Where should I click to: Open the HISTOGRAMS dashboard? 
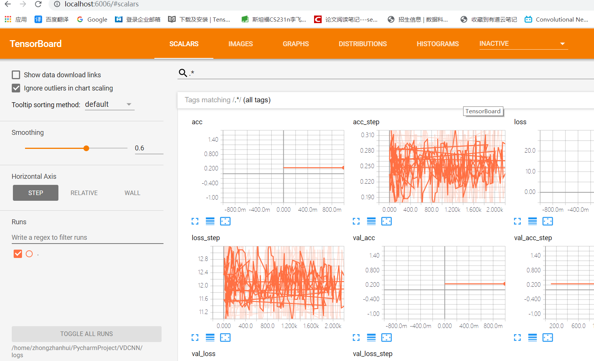click(437, 44)
